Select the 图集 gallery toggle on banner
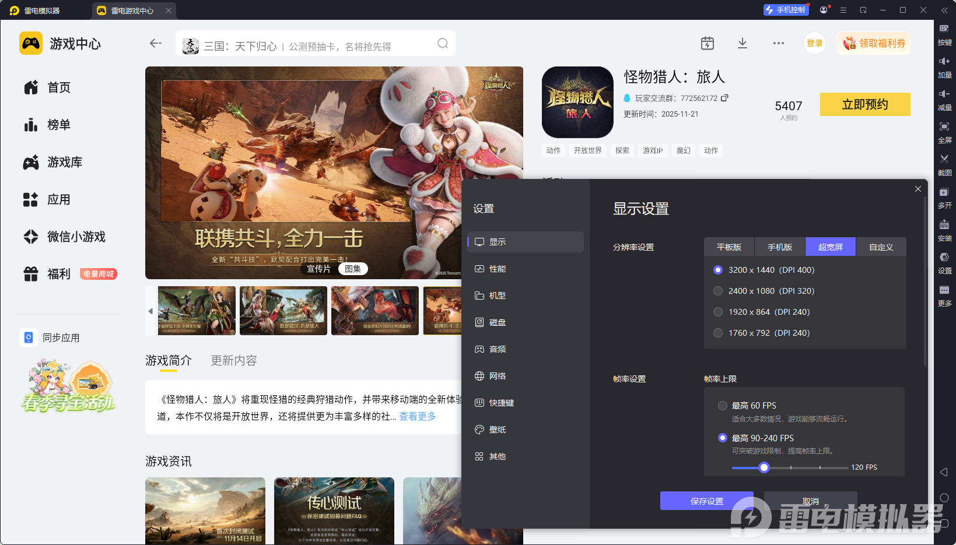This screenshot has width=956, height=545. pyautogui.click(x=353, y=269)
